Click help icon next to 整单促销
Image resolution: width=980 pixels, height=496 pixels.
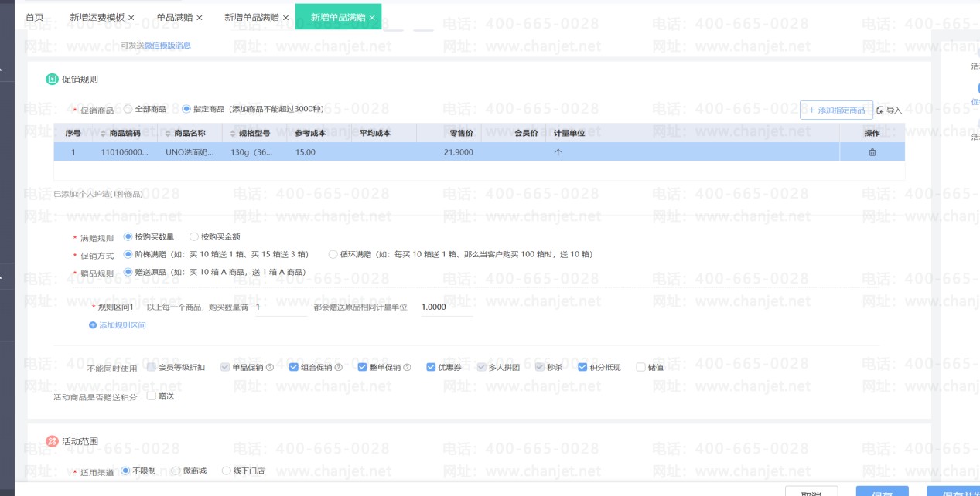(x=407, y=368)
